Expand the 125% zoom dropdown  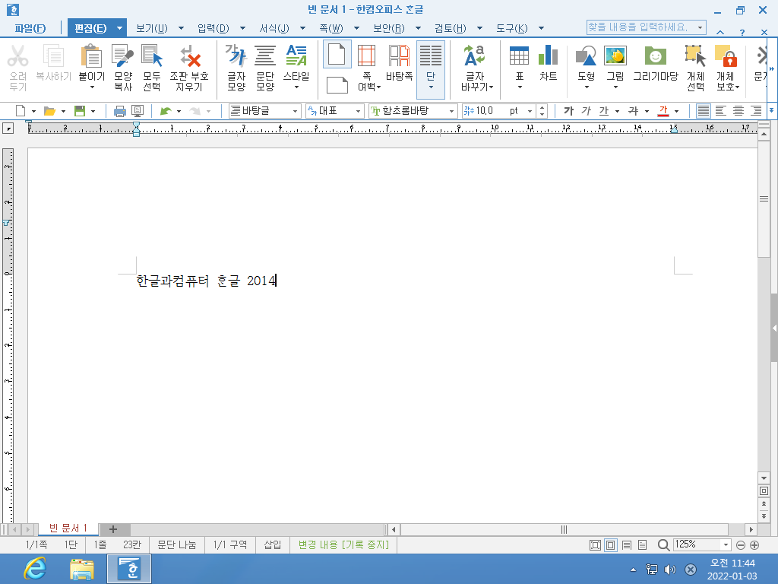coord(726,544)
